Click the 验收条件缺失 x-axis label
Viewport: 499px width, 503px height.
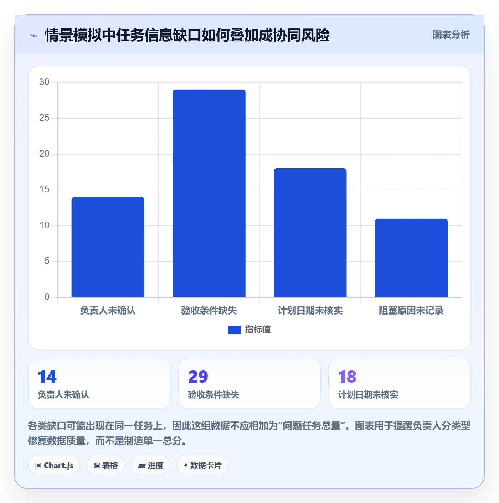209,311
